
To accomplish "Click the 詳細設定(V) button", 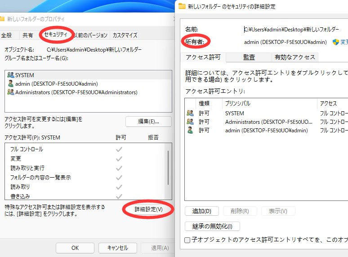I will [148, 209].
